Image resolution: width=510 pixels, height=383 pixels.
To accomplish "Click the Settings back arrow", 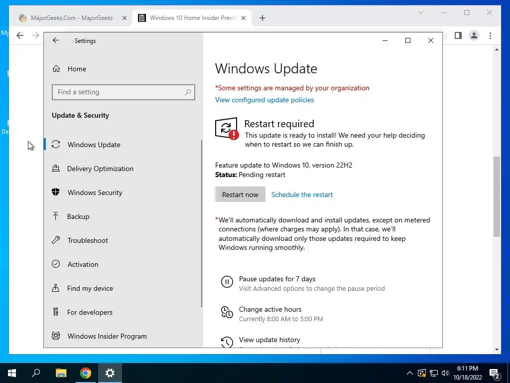I will (56, 40).
